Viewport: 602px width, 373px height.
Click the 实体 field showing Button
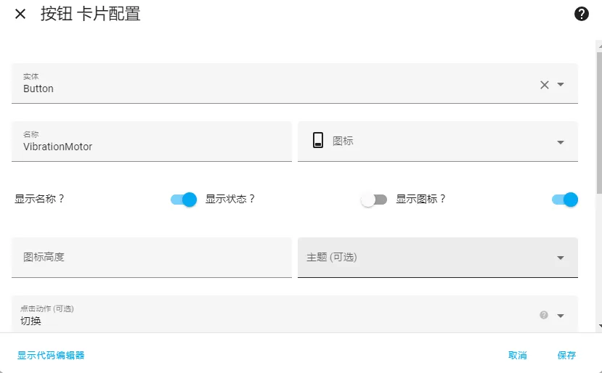tap(295, 83)
